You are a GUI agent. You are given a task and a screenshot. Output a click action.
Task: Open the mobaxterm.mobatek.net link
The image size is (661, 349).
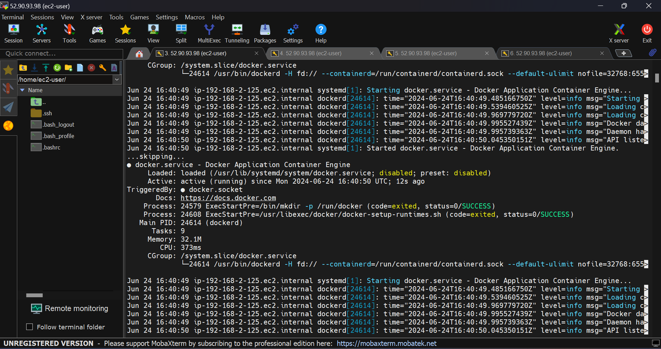(x=386, y=343)
